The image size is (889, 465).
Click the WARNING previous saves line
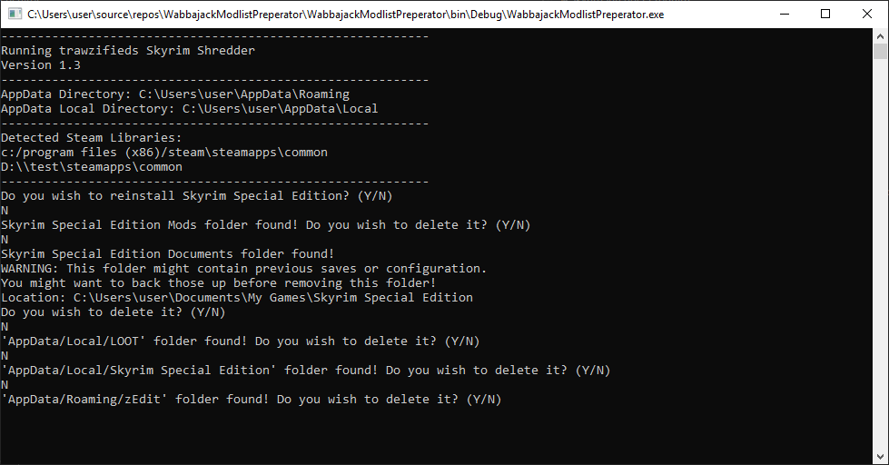[x=244, y=269]
